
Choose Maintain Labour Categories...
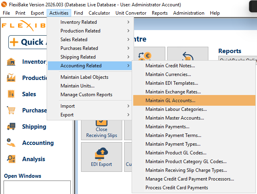coord(194,109)
